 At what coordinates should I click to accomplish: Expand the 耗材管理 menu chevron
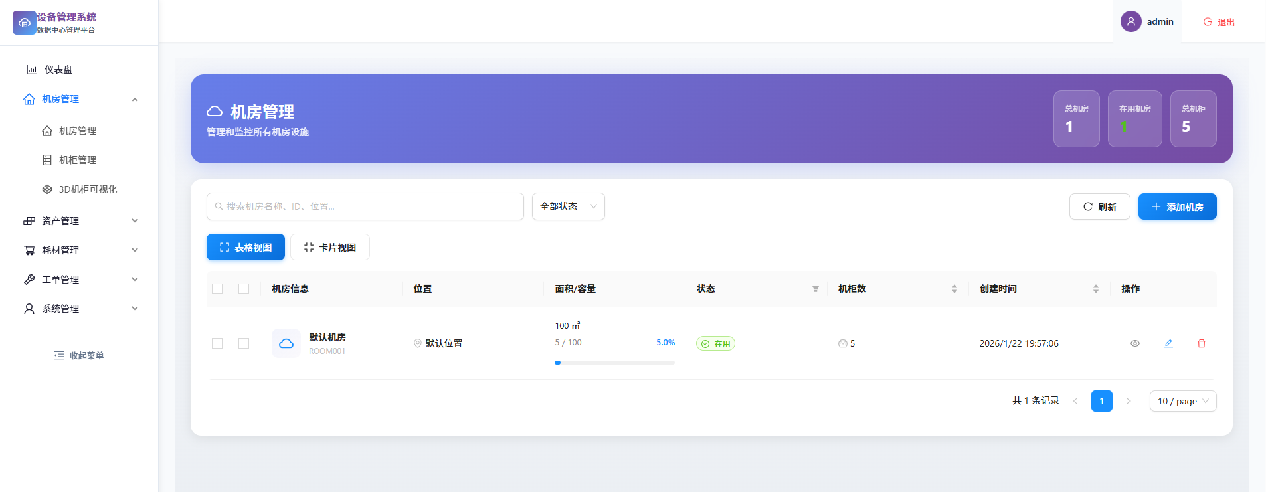coord(135,250)
